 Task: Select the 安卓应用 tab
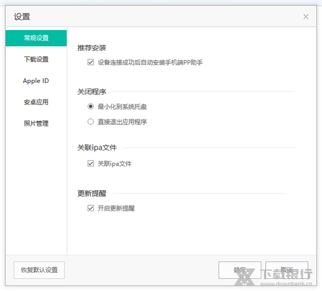point(36,102)
